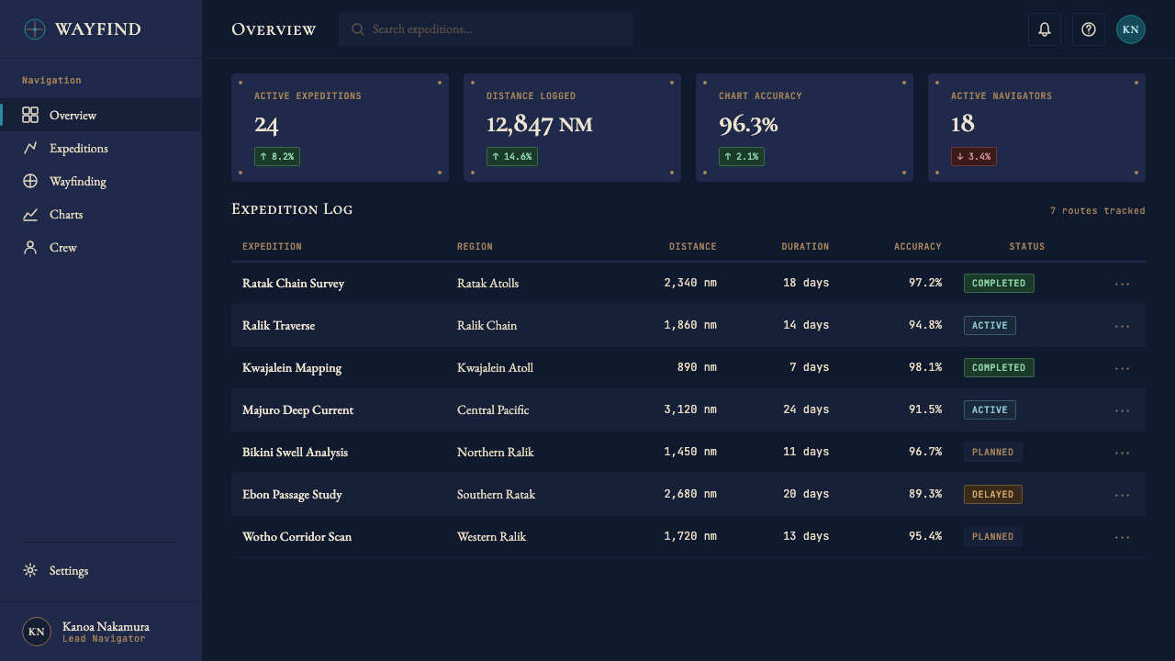Screen dimensions: 1175x661
Task: Sort by Accuracy column header
Action: pyautogui.click(x=918, y=246)
